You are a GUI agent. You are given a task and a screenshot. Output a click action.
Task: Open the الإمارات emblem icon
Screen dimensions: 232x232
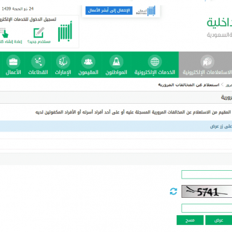[63, 62]
